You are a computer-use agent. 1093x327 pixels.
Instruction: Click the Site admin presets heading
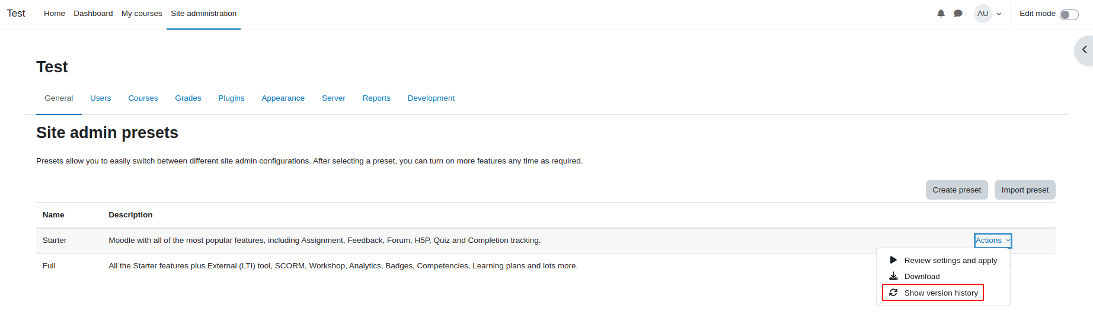107,133
